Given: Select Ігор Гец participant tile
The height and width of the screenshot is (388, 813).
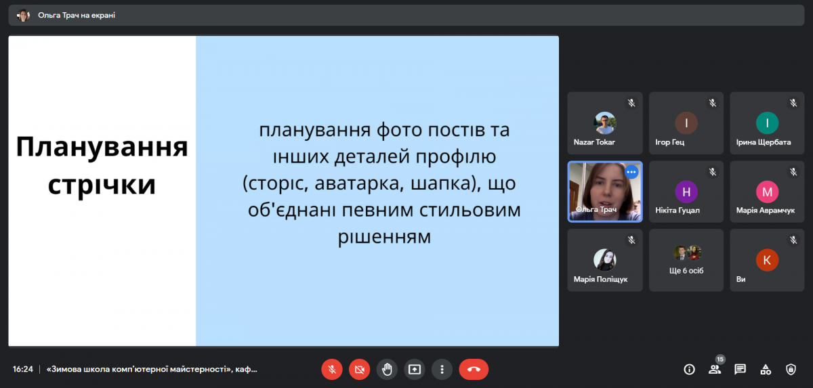Looking at the screenshot, I should click(686, 124).
